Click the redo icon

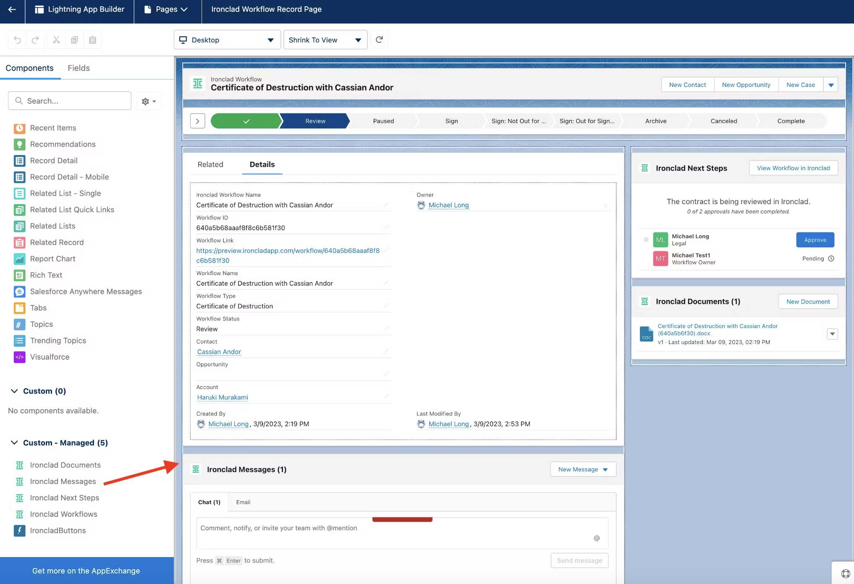[35, 40]
